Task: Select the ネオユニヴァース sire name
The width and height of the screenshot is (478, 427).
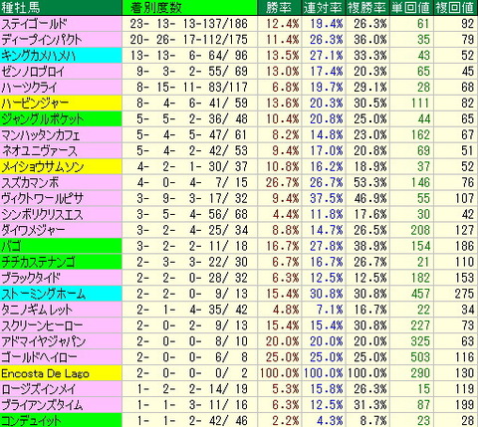Action: click(40, 151)
